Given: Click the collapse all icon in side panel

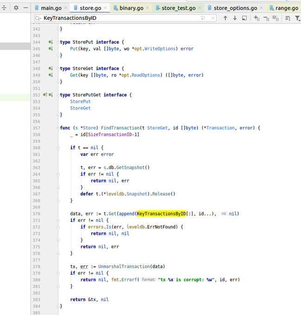Looking at the screenshot, I should pyautogui.click(x=4, y=8).
